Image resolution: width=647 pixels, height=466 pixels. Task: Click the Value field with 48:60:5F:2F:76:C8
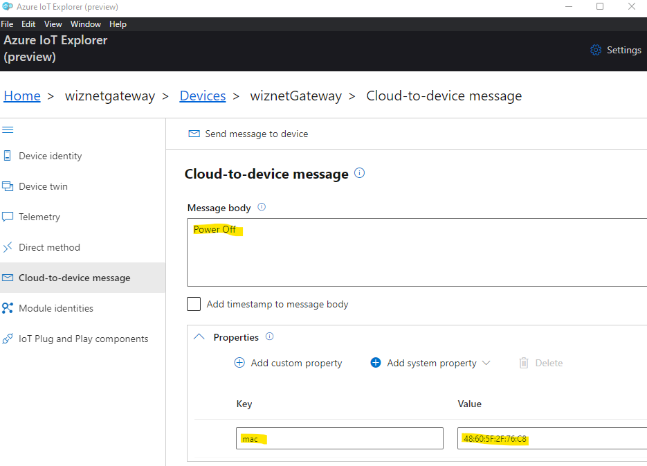coord(552,438)
